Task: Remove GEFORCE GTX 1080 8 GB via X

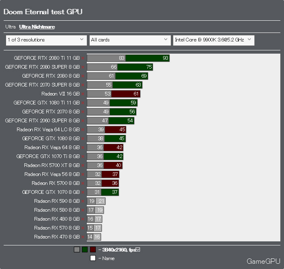Action: [83, 139]
